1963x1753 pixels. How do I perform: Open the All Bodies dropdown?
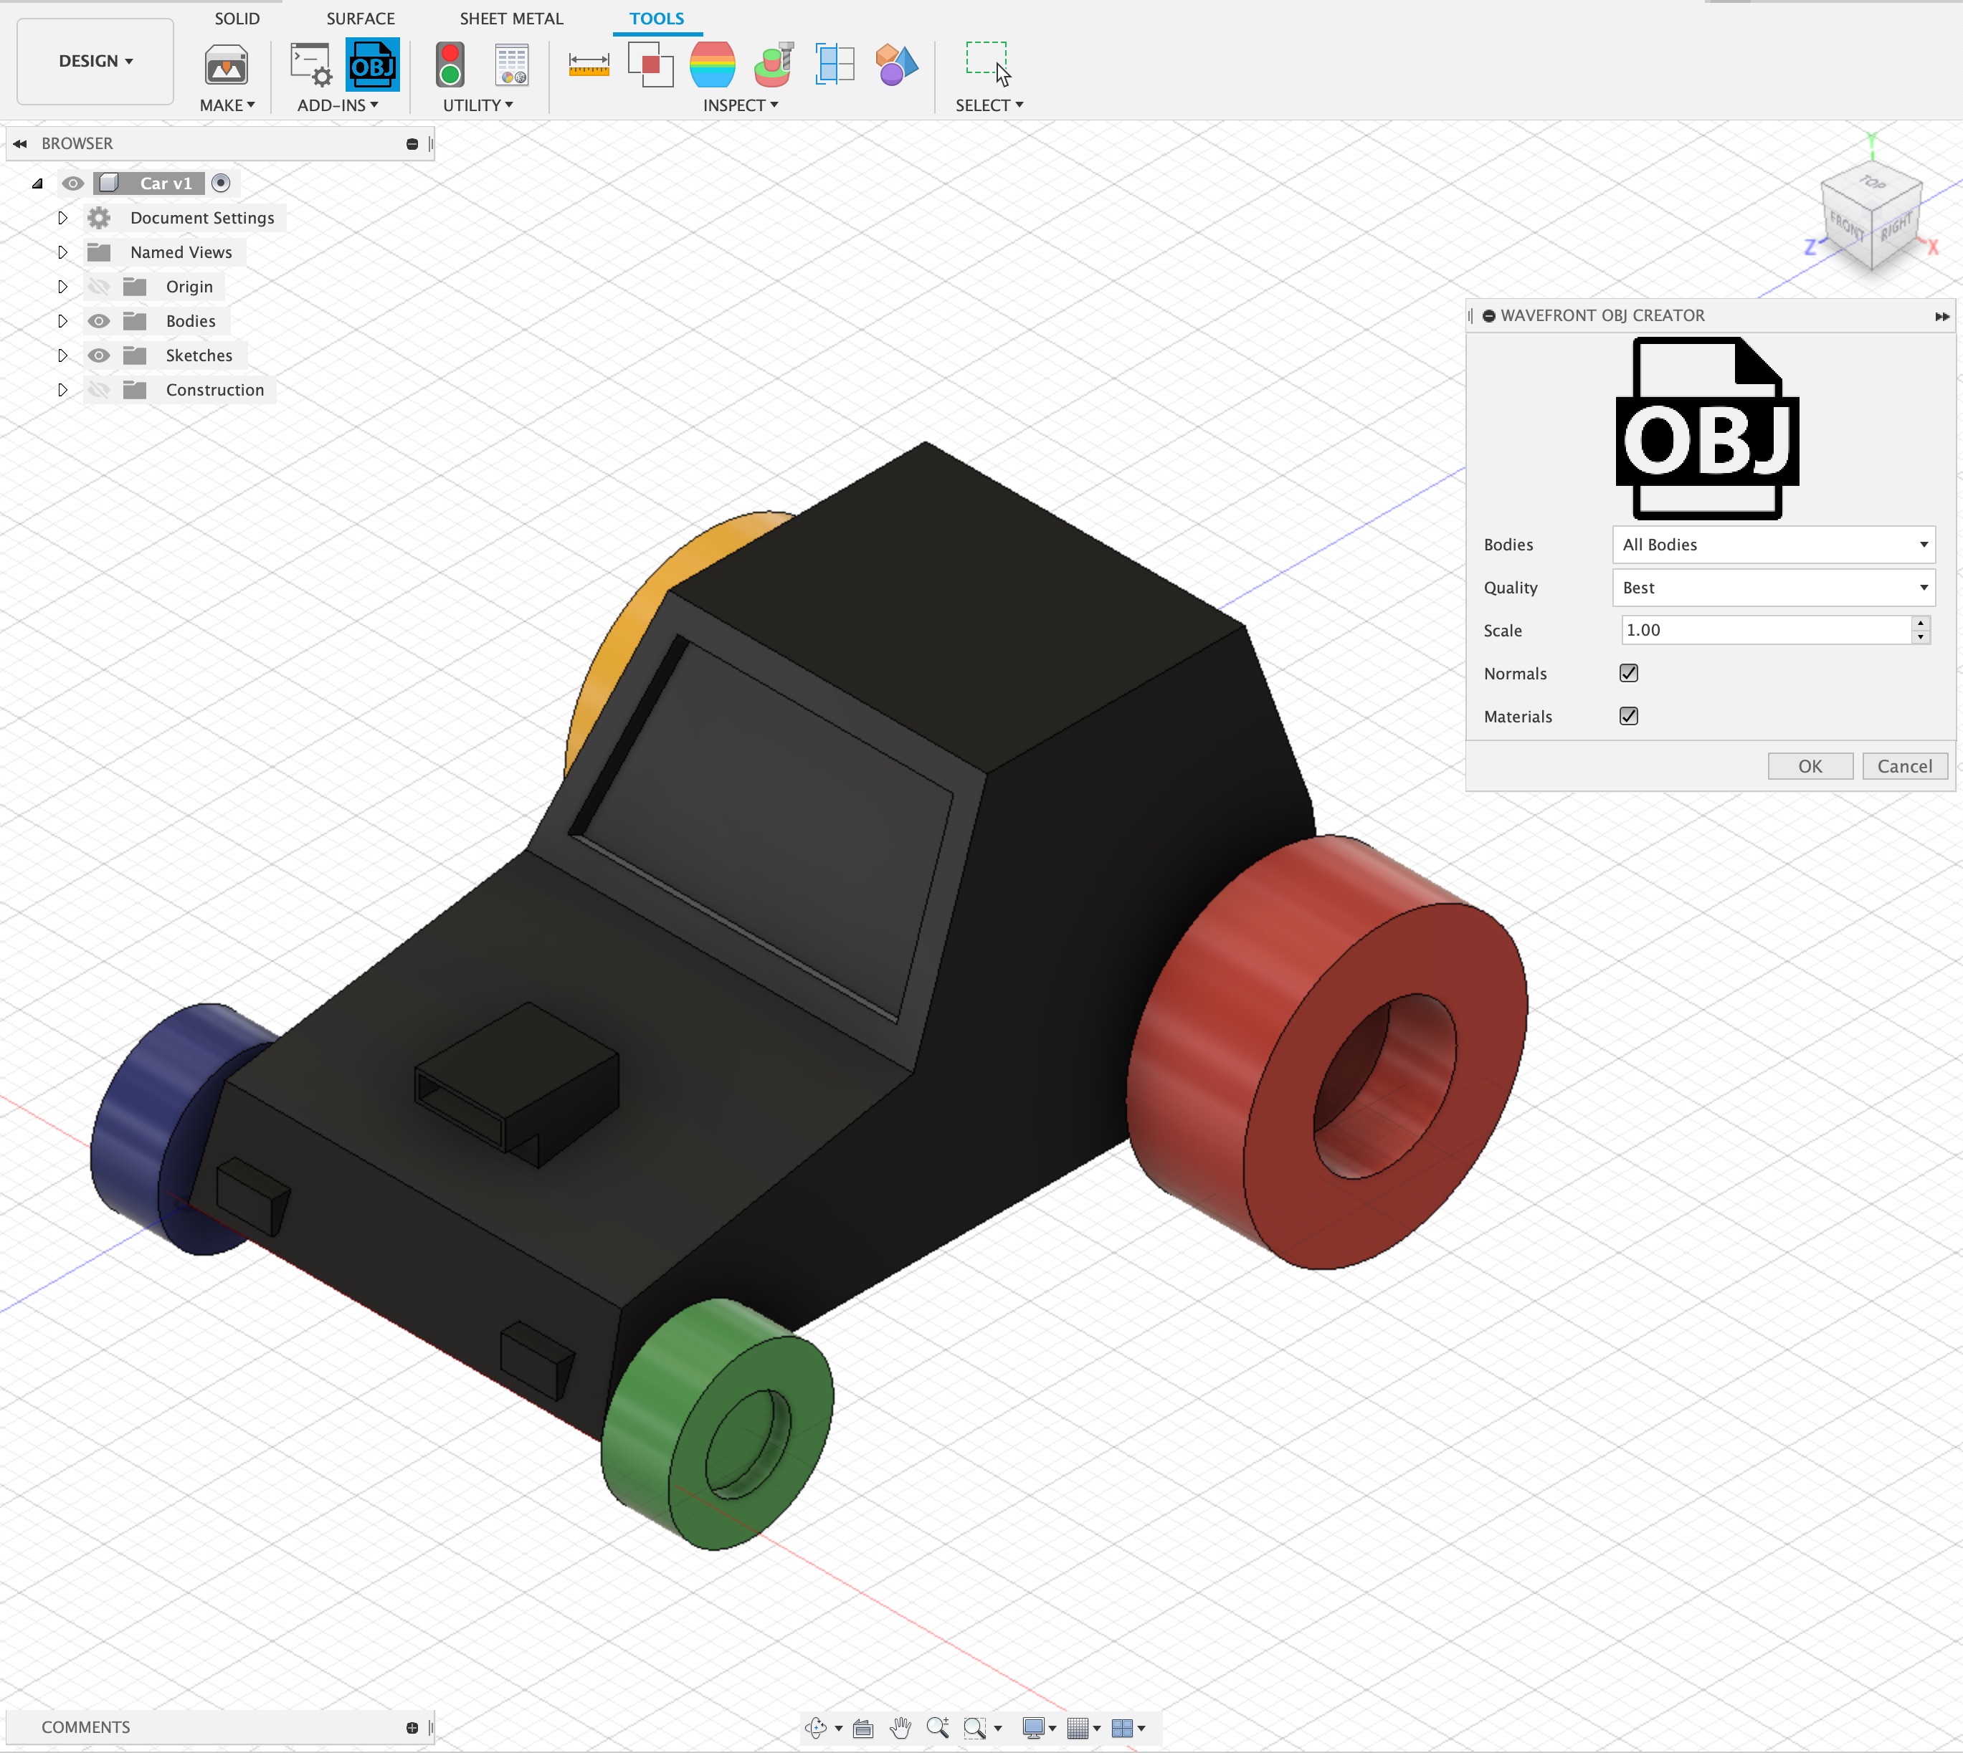tap(1772, 544)
